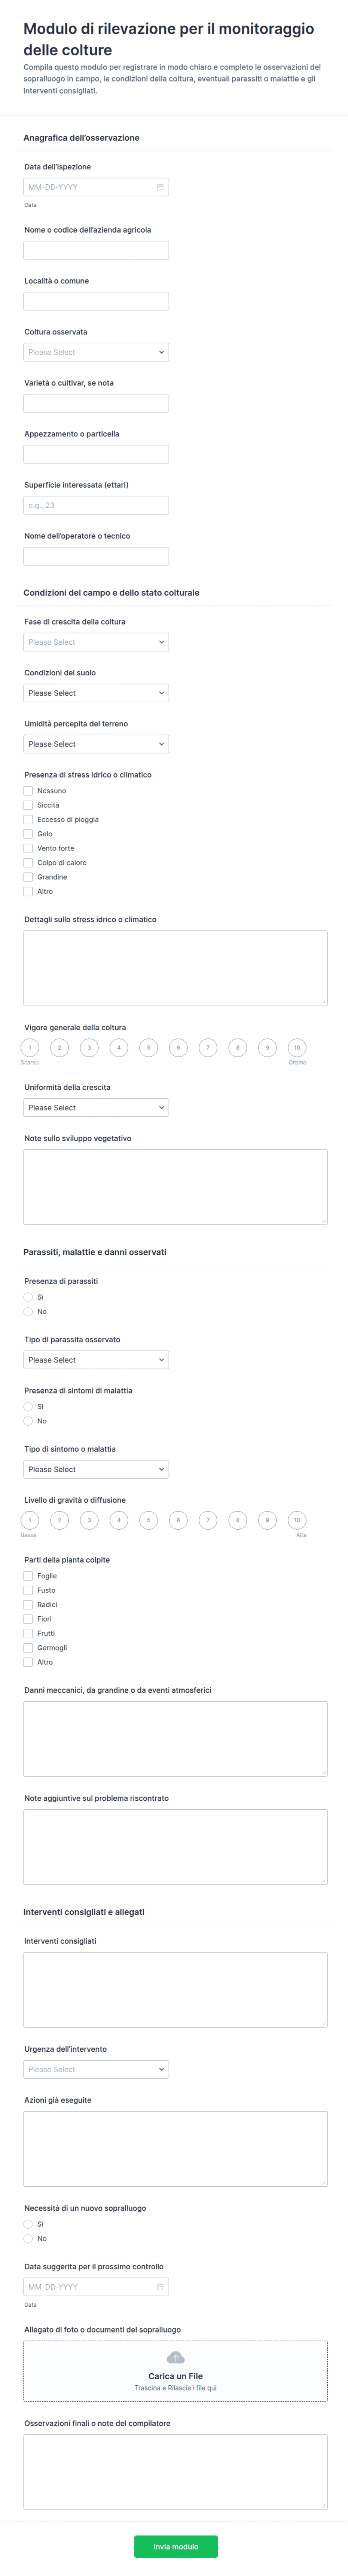This screenshot has width=348, height=2576.
Task: Choose No for Presenza di sintomi di malattia
Action: tap(28, 1421)
